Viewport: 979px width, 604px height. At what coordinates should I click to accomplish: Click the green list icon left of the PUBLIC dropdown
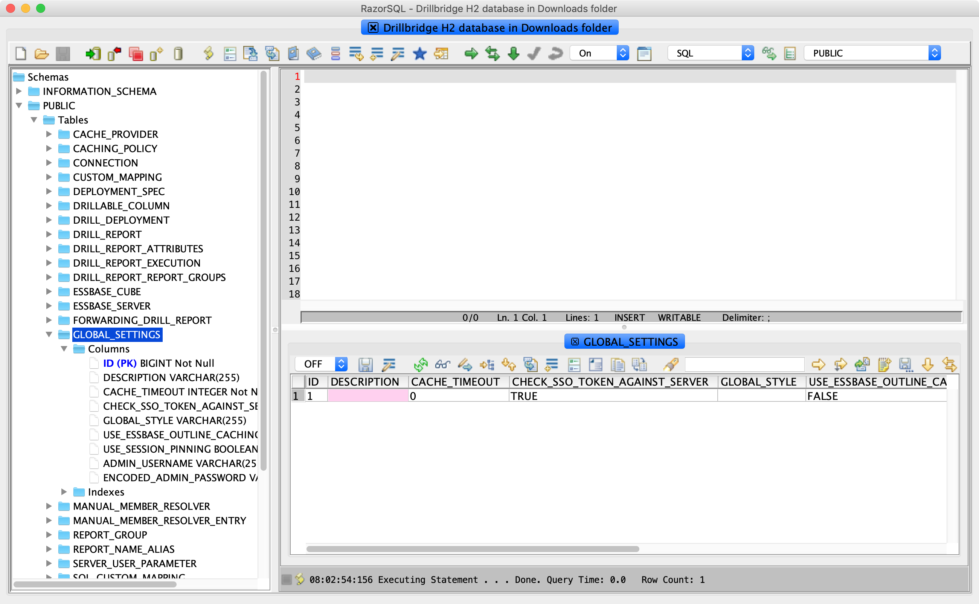790,53
